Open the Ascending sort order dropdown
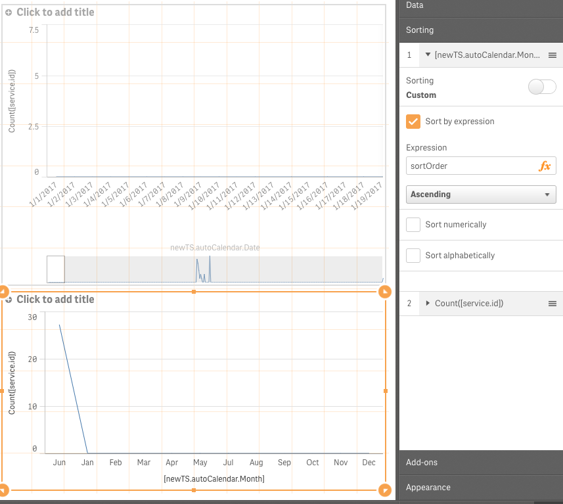563x504 pixels. point(481,195)
